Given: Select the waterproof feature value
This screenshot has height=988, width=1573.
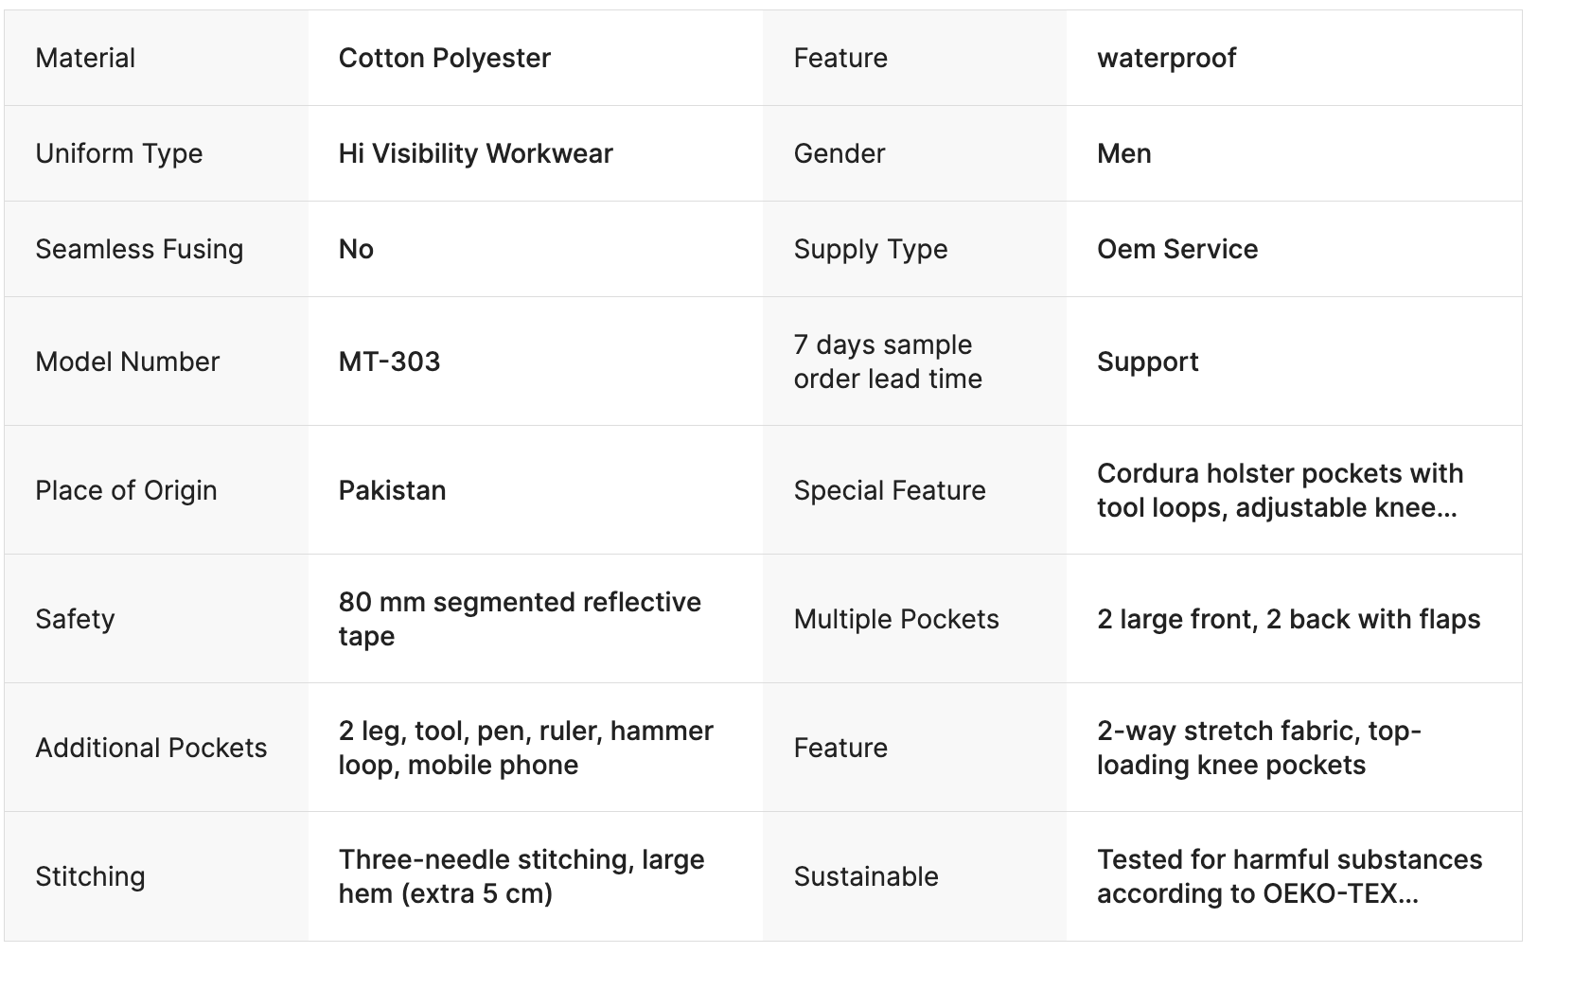Looking at the screenshot, I should (x=1166, y=58).
